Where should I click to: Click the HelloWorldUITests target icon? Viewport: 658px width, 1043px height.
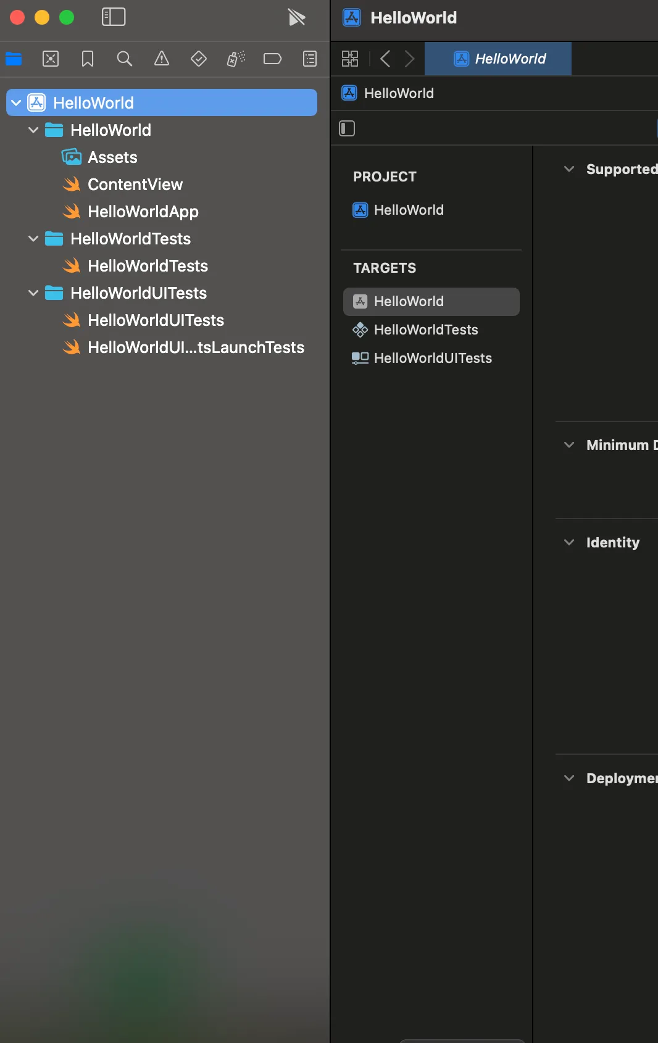pyautogui.click(x=360, y=358)
